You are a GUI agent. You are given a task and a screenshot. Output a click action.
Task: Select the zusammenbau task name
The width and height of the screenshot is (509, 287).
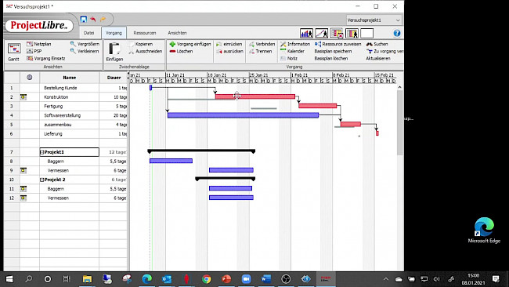pos(58,125)
